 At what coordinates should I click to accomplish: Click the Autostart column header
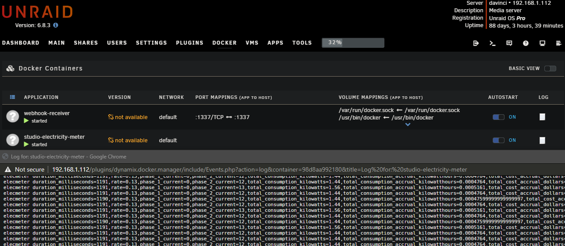pos(503,97)
